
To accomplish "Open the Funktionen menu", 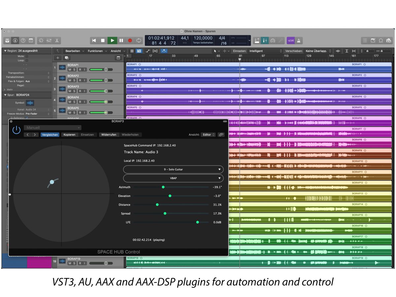I will (97, 51).
